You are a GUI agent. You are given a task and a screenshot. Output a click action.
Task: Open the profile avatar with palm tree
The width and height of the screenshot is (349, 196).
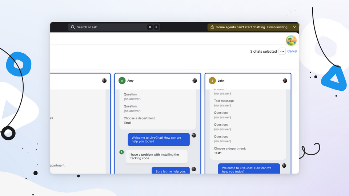coord(291,40)
